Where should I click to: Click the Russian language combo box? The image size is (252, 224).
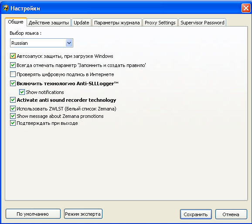pos(41,43)
